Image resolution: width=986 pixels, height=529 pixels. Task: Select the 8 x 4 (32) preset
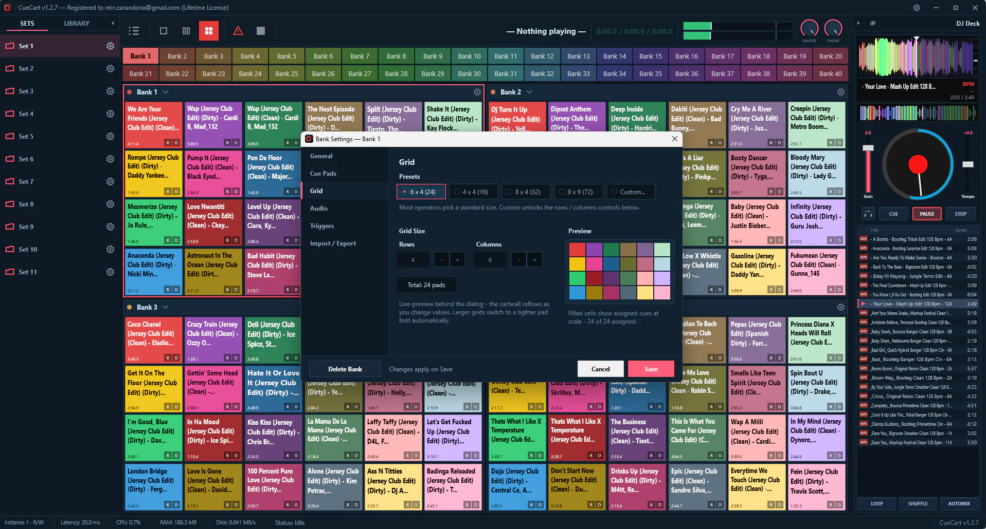(x=527, y=192)
